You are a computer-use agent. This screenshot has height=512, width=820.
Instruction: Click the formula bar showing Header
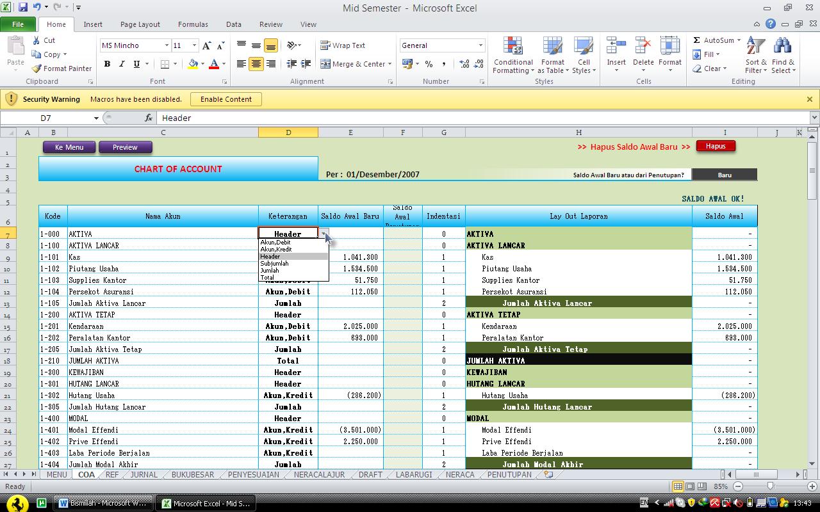click(x=483, y=118)
